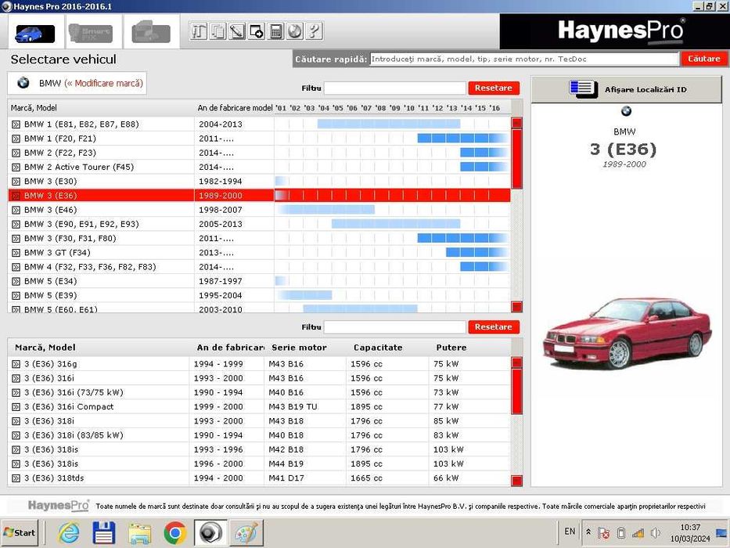Launch Google Chrome from taskbar
730x548 pixels.
(x=175, y=533)
